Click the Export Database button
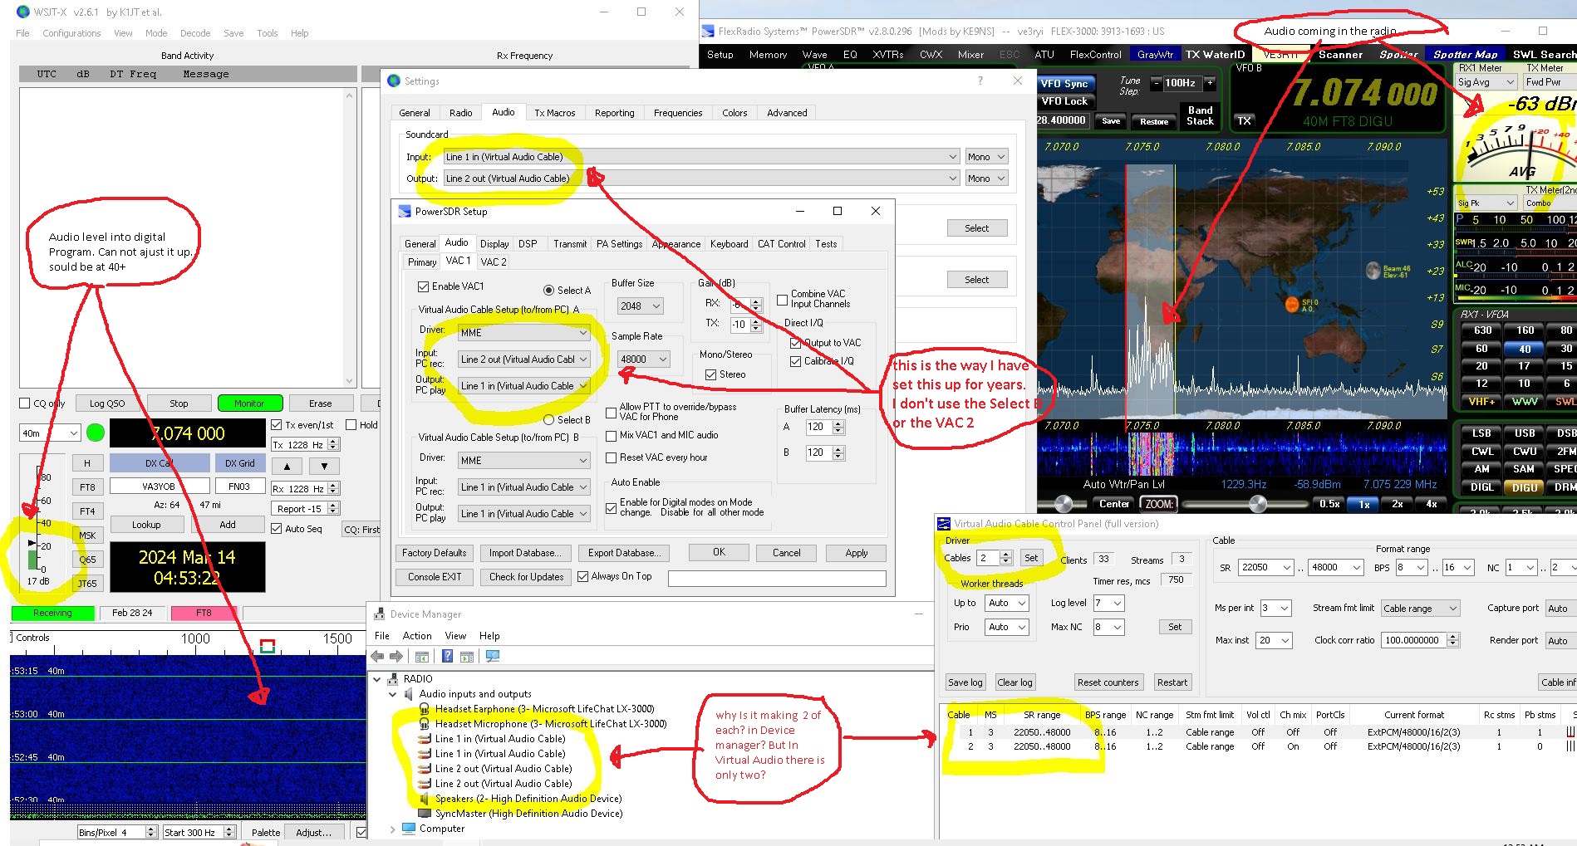The image size is (1577, 846). pyautogui.click(x=624, y=553)
